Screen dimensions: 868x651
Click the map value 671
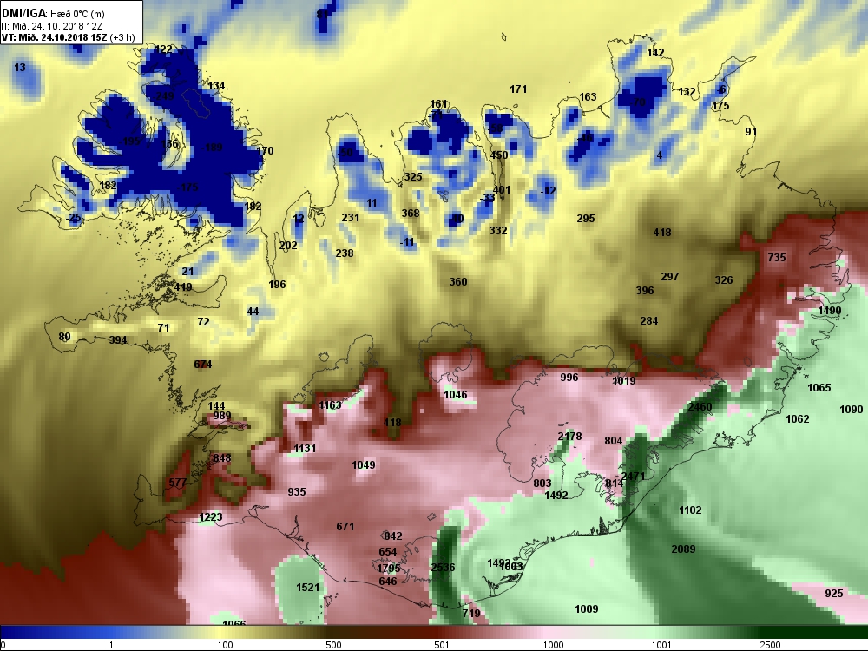[x=345, y=527]
